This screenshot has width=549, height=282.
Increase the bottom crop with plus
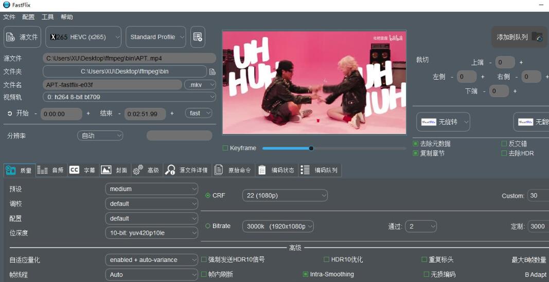515,91
